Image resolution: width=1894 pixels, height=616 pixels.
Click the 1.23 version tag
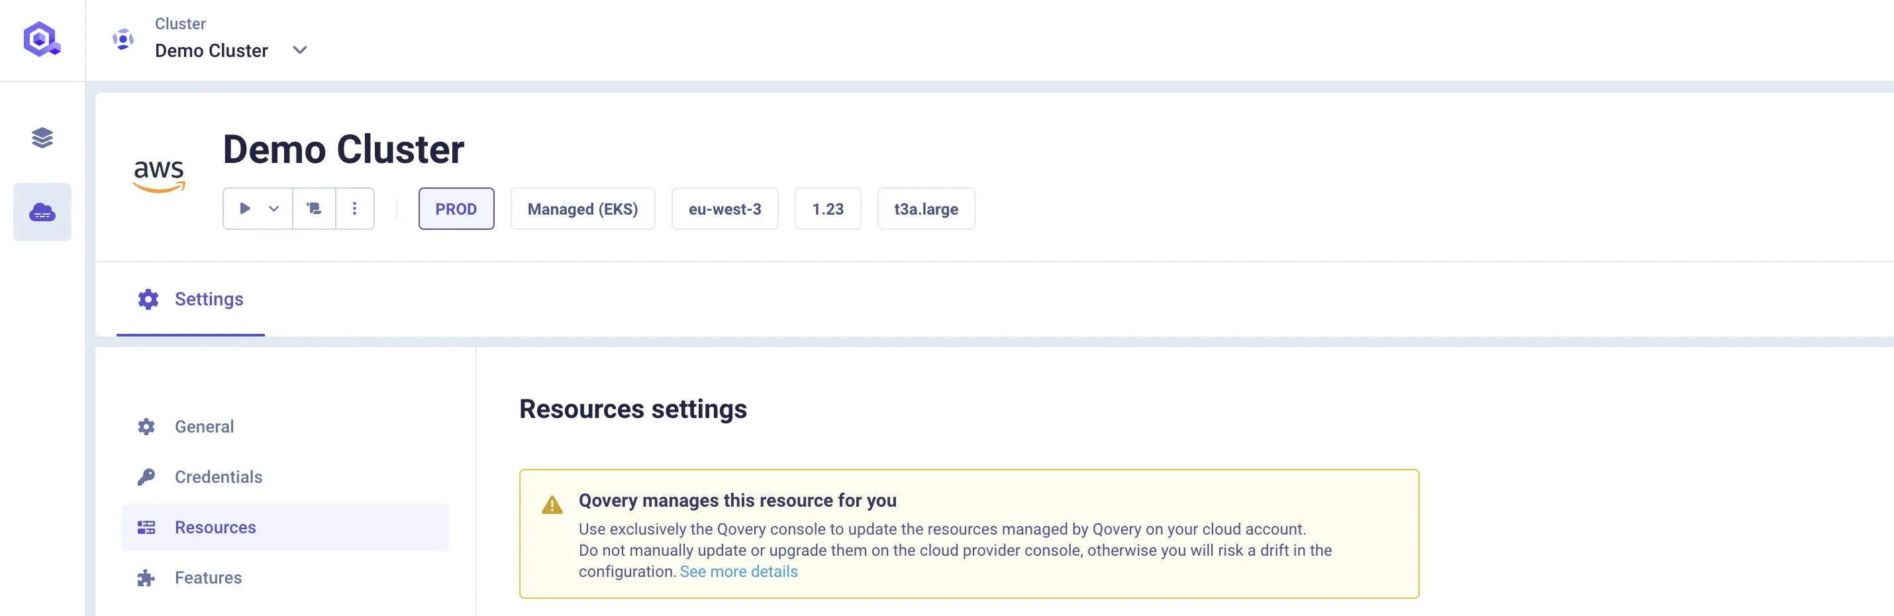pos(827,209)
